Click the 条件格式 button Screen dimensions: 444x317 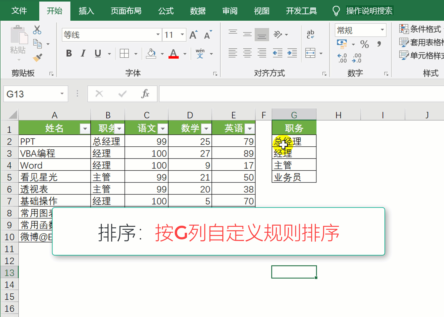pos(420,29)
